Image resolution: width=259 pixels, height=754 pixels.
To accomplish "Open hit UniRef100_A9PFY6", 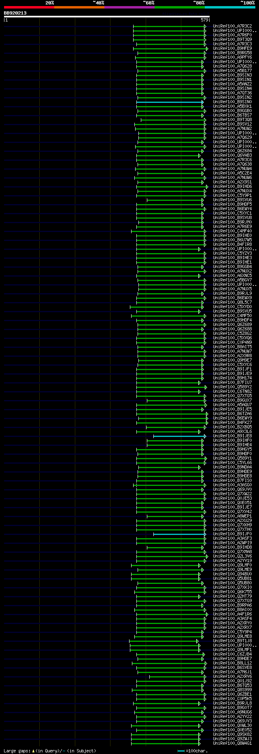I will point(232,58).
